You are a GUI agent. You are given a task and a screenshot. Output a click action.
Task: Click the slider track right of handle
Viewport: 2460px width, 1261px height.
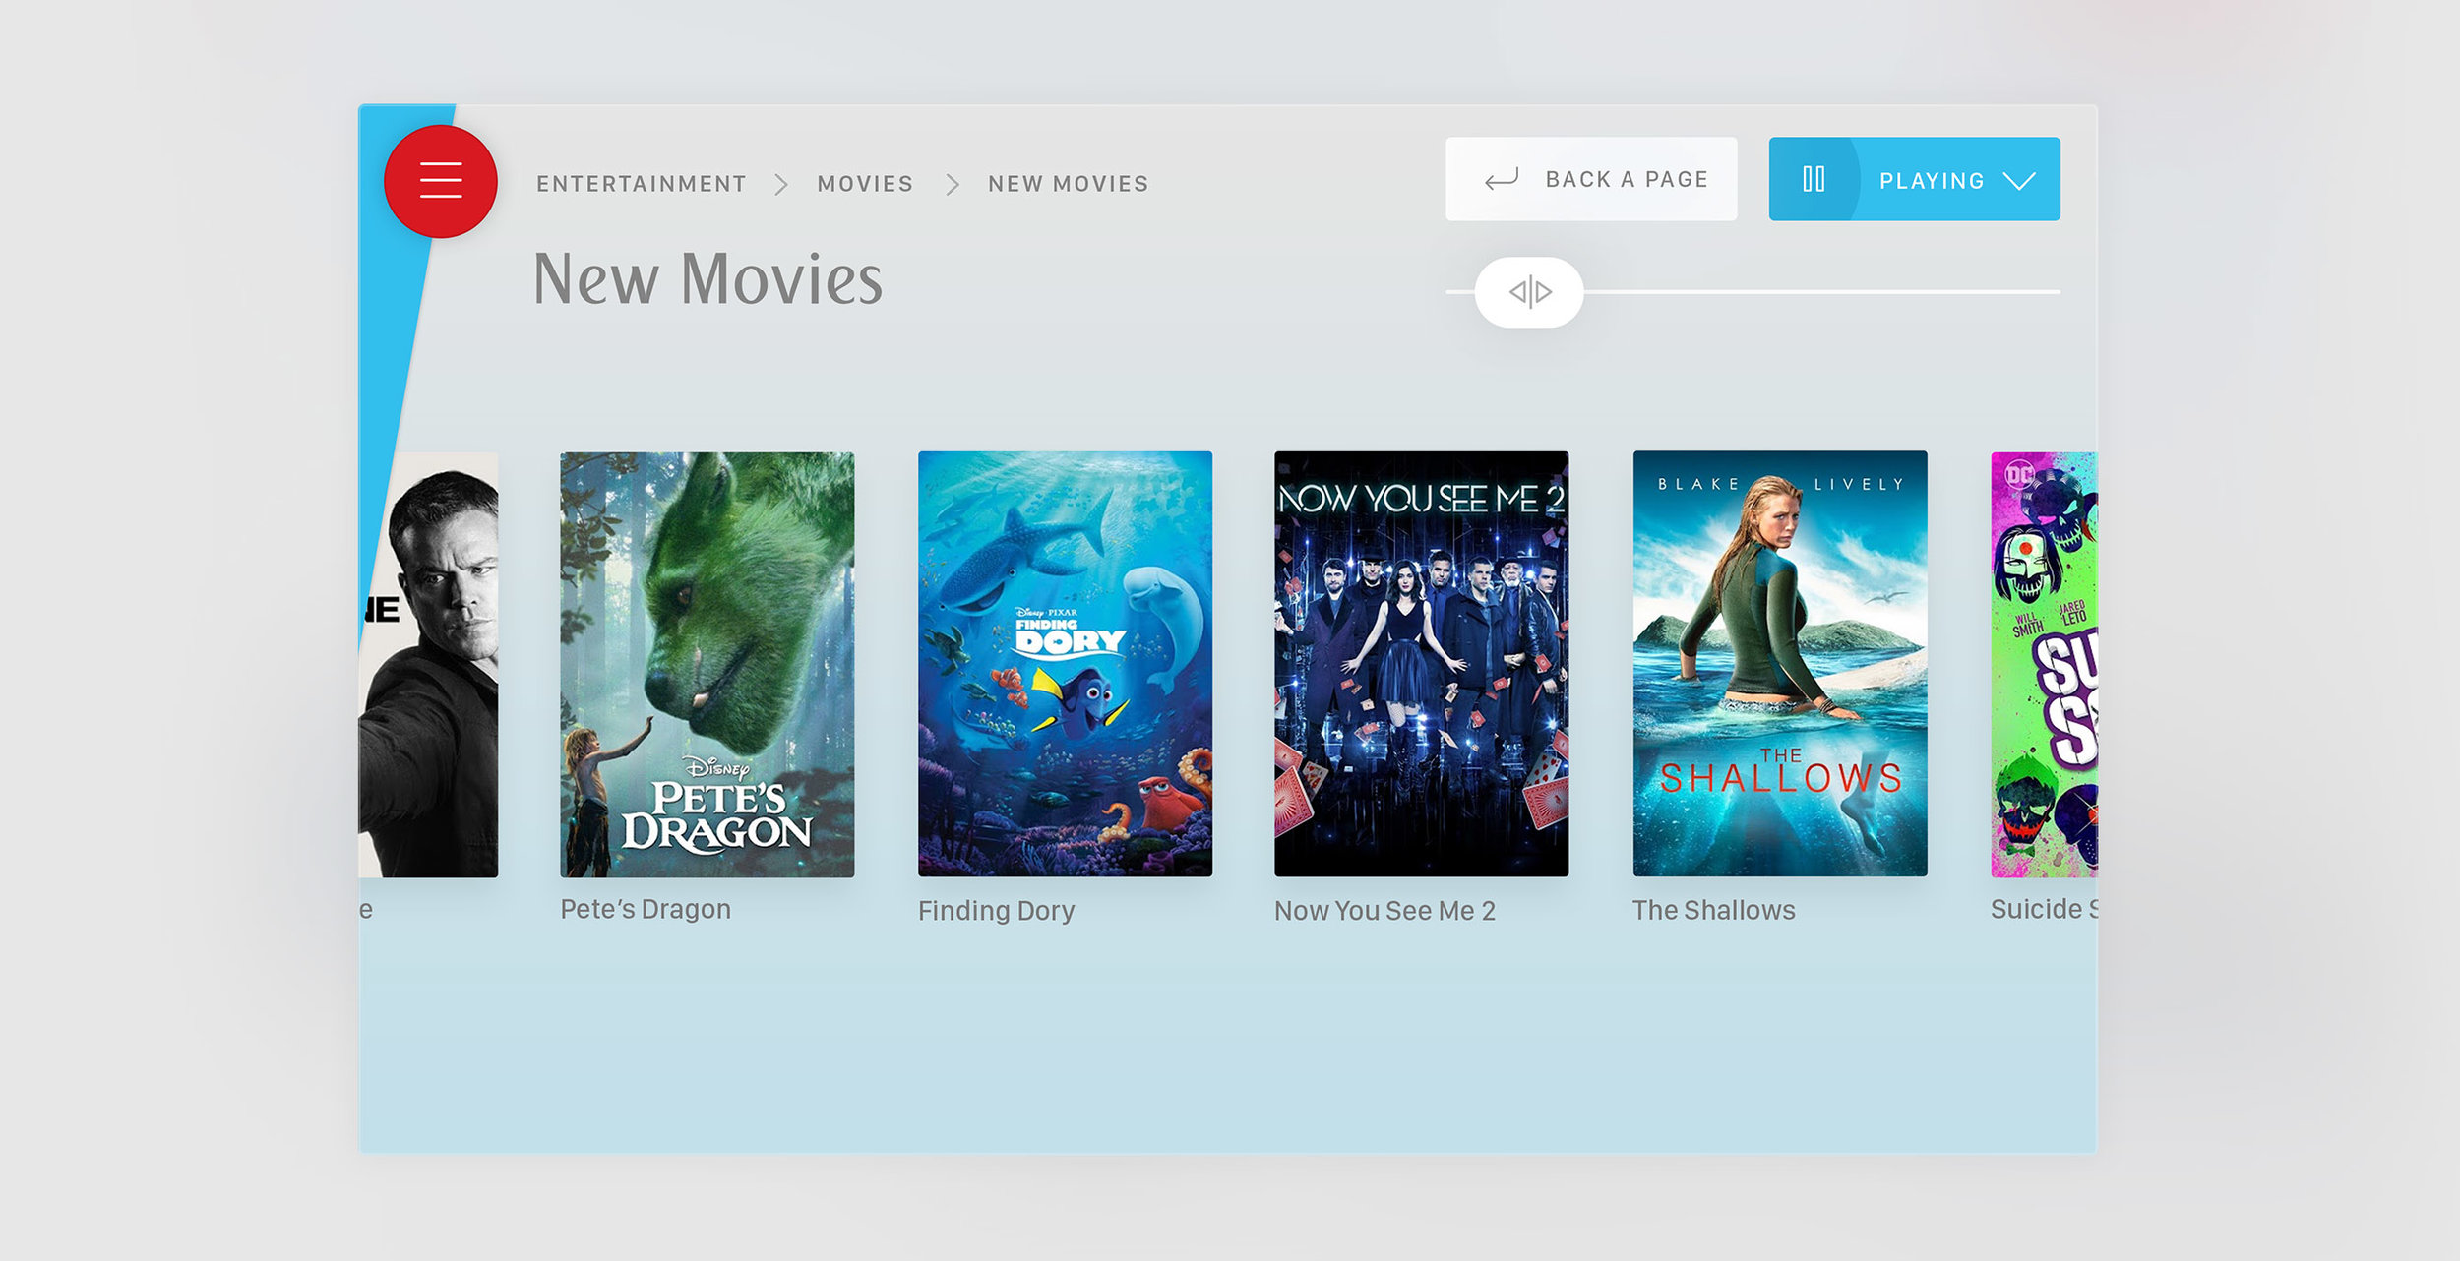click(1821, 292)
